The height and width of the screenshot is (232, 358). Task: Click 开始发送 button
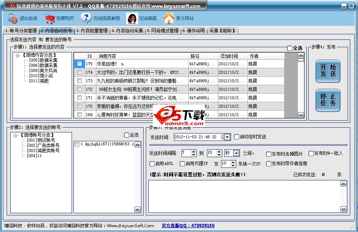point(328,71)
